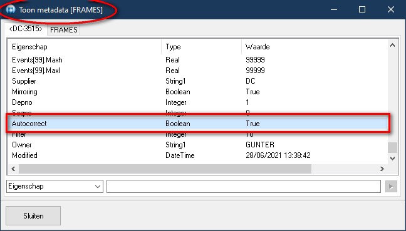Click the Depno Integer type cell
Image resolution: width=406 pixels, height=231 pixels.
[x=176, y=102]
